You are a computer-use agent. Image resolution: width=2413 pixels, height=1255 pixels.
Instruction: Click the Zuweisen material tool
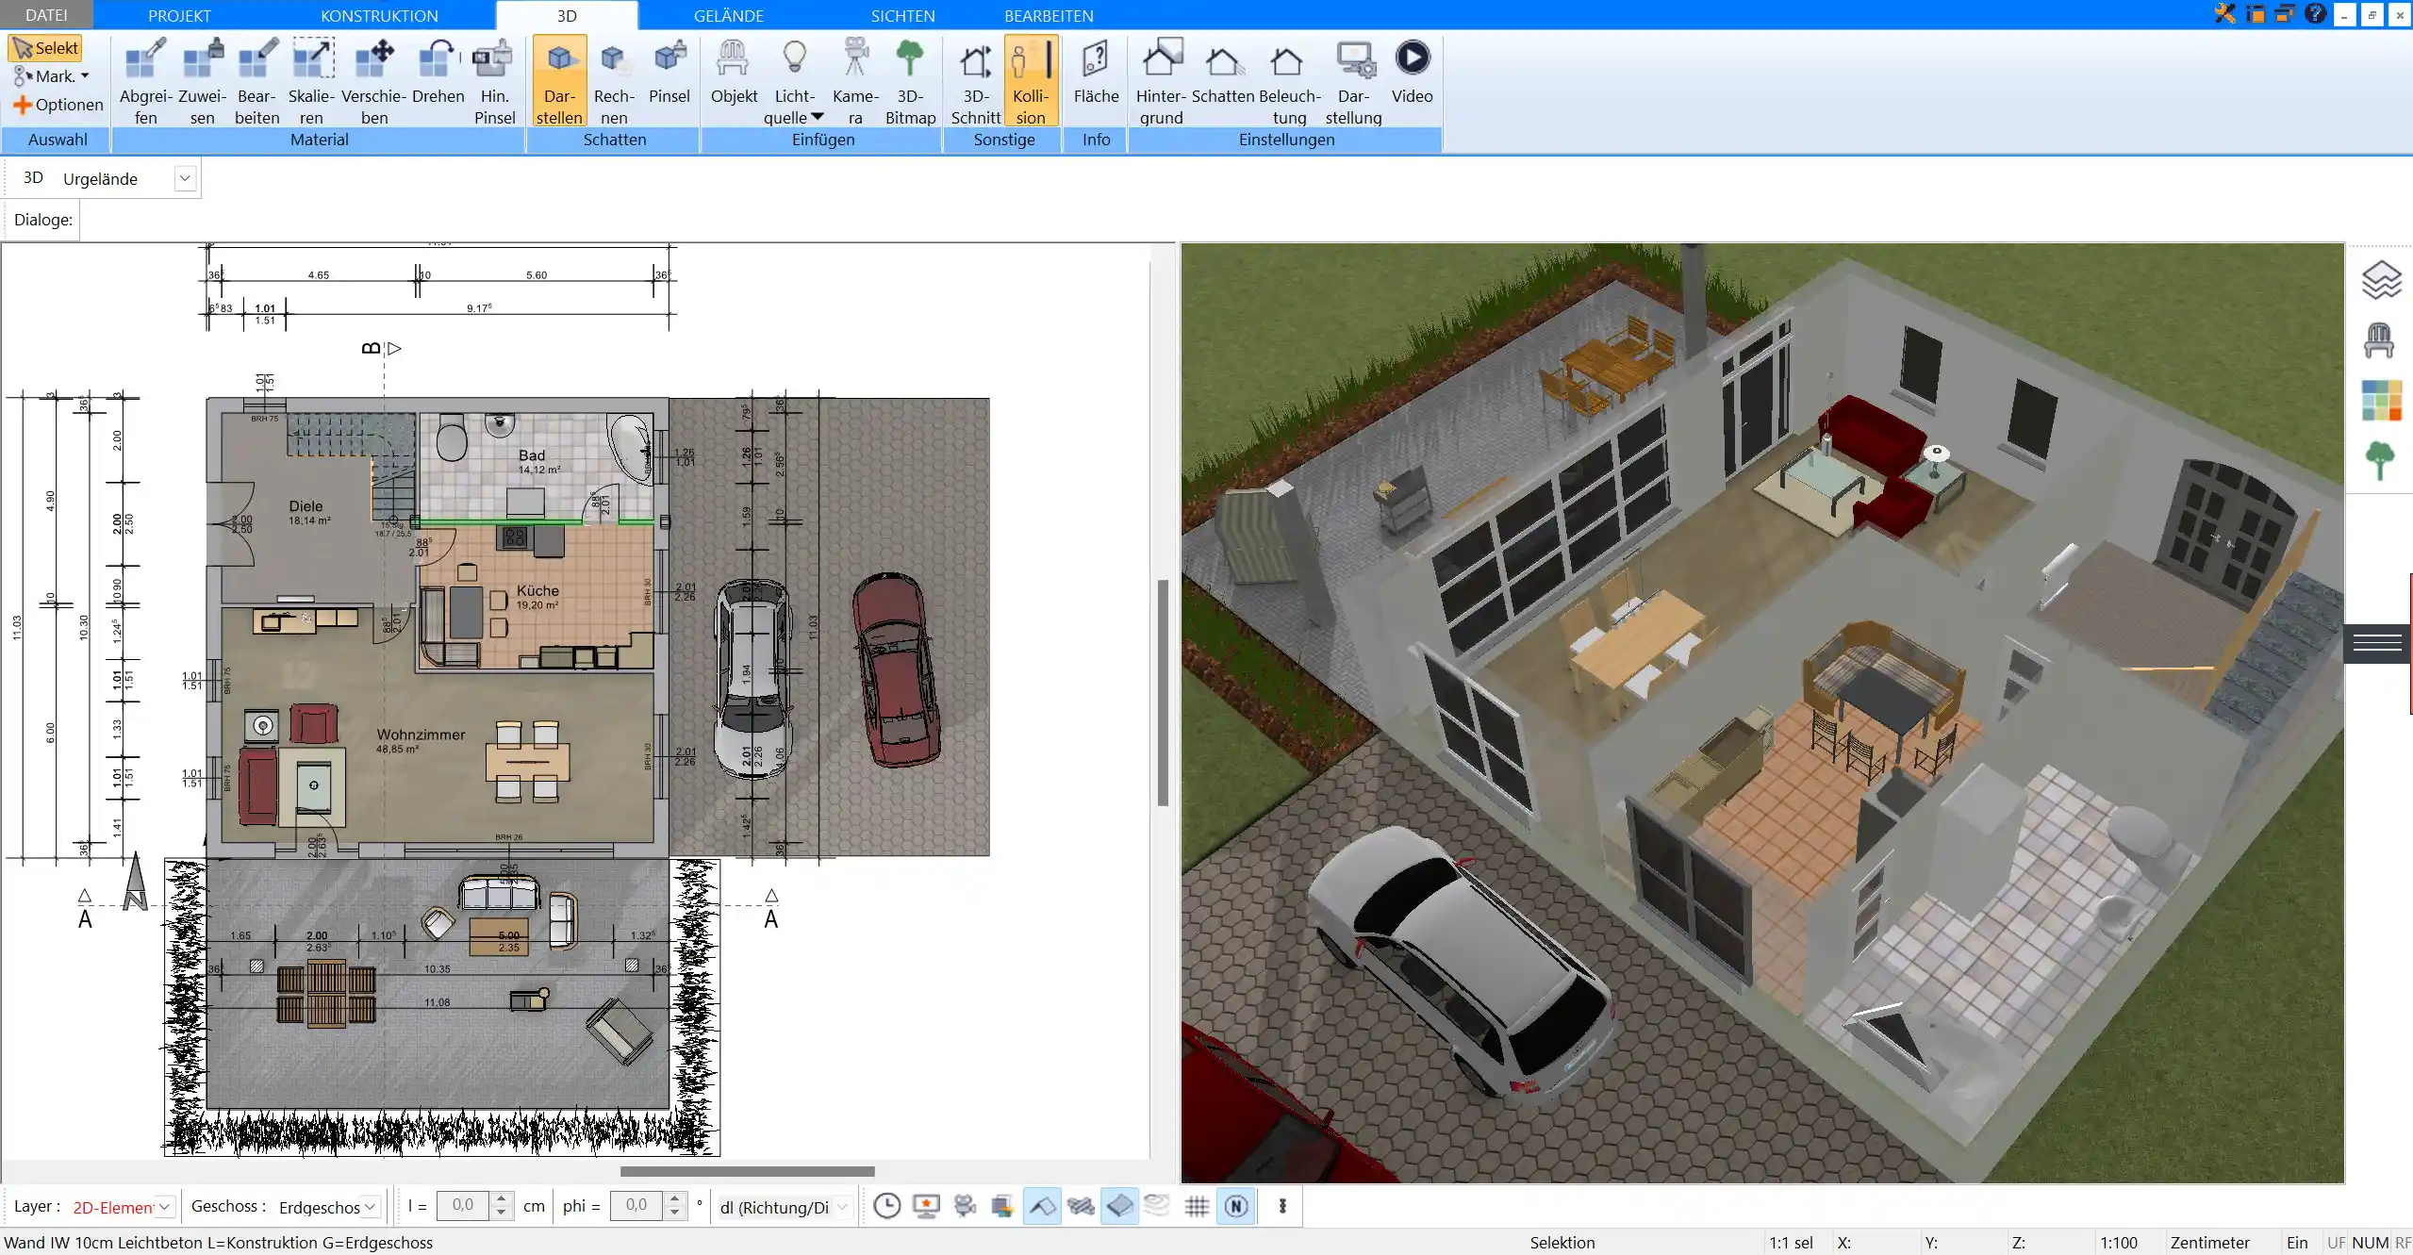[x=202, y=82]
